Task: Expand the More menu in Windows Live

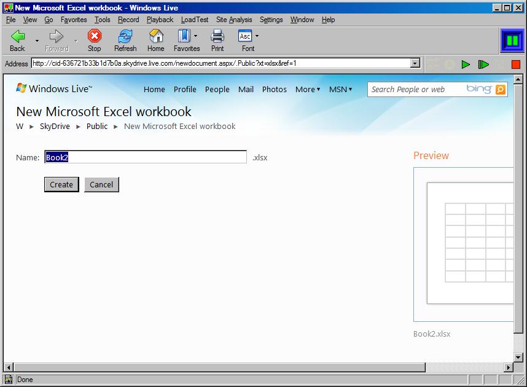Action: click(x=308, y=90)
